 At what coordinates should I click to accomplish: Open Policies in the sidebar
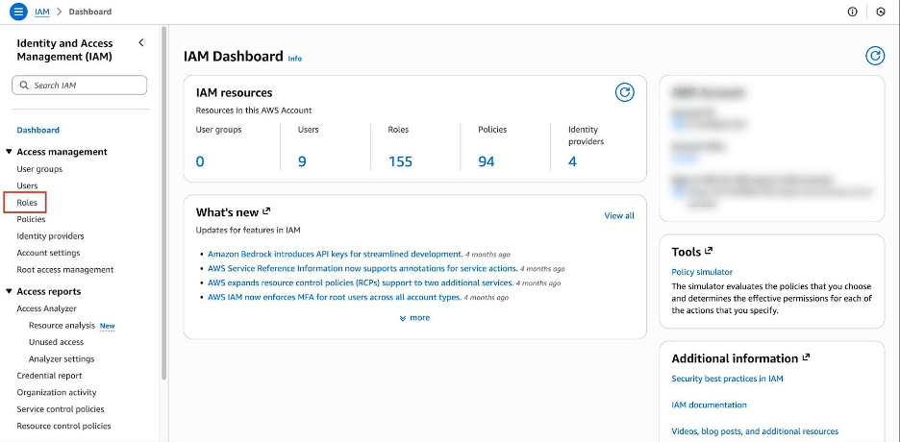[31, 219]
